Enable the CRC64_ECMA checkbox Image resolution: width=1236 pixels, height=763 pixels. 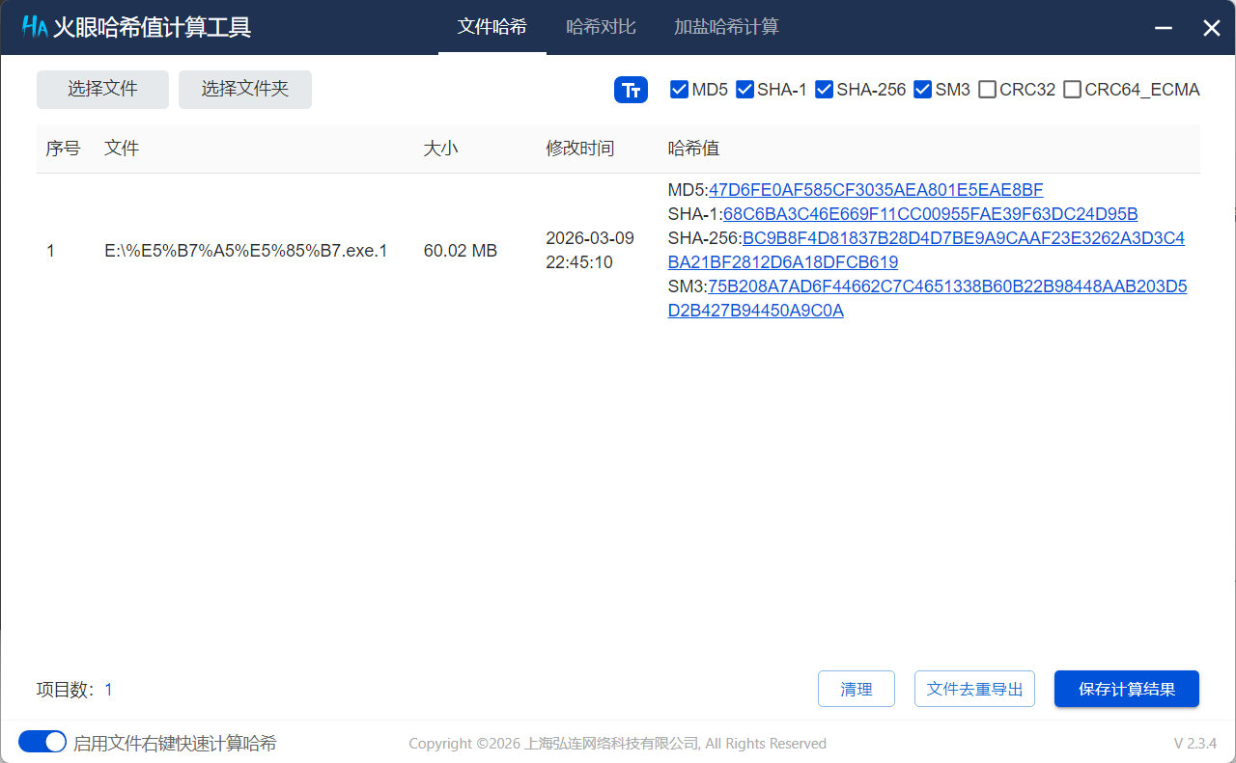[1072, 90]
